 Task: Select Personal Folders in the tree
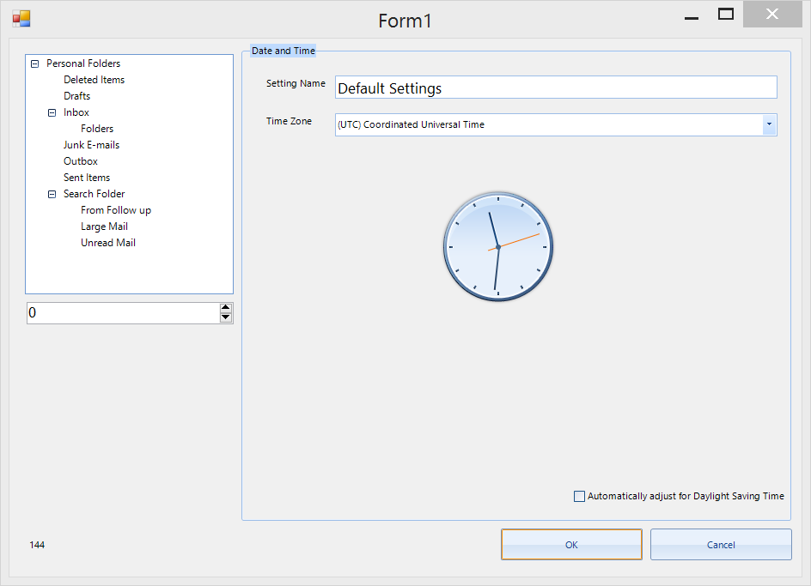coord(83,63)
